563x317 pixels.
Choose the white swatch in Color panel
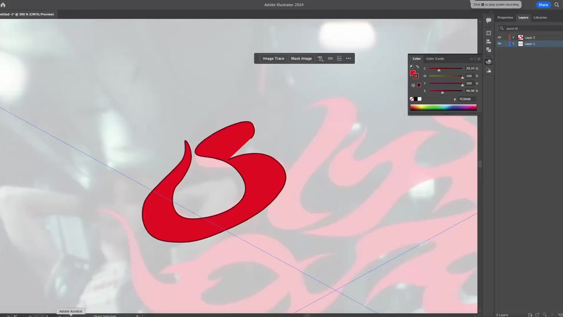[x=419, y=99]
